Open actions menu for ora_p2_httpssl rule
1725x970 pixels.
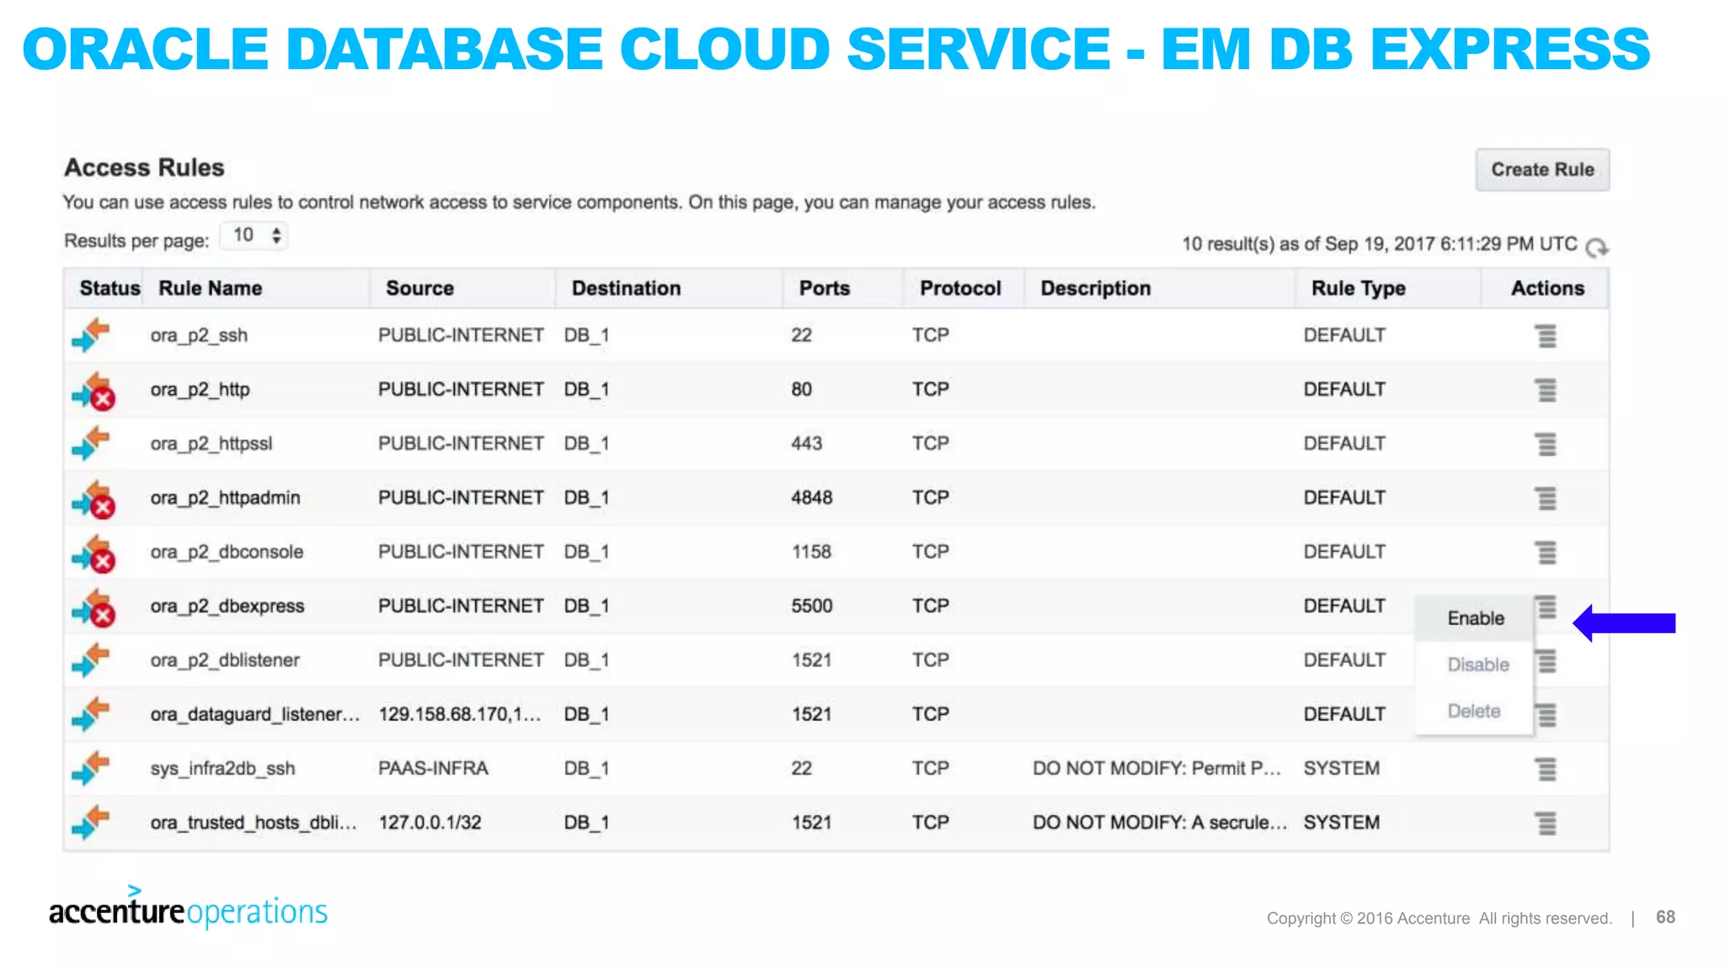[x=1546, y=444]
